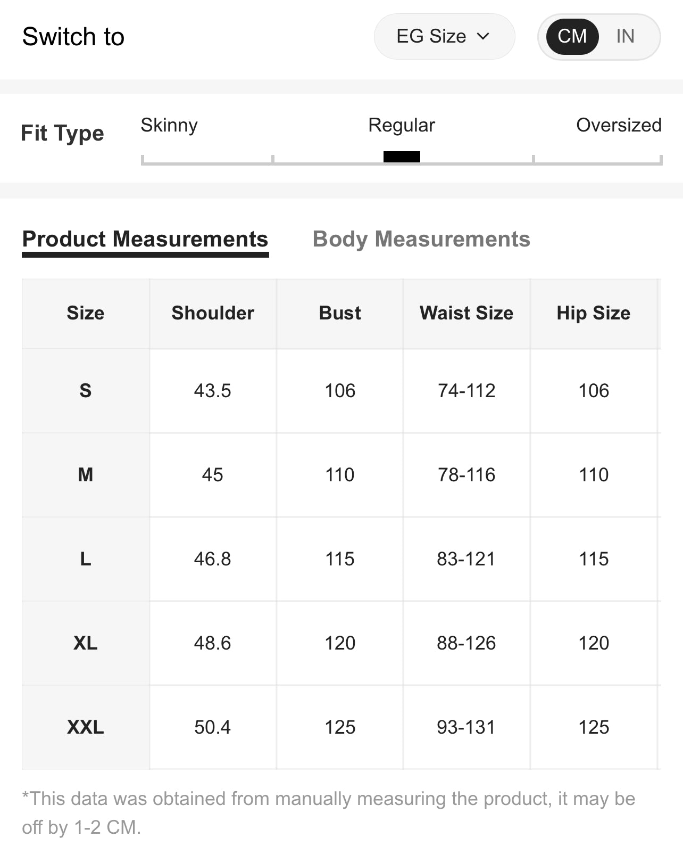The width and height of the screenshot is (683, 854).
Task: Select the Product Measurements tab
Action: (145, 239)
